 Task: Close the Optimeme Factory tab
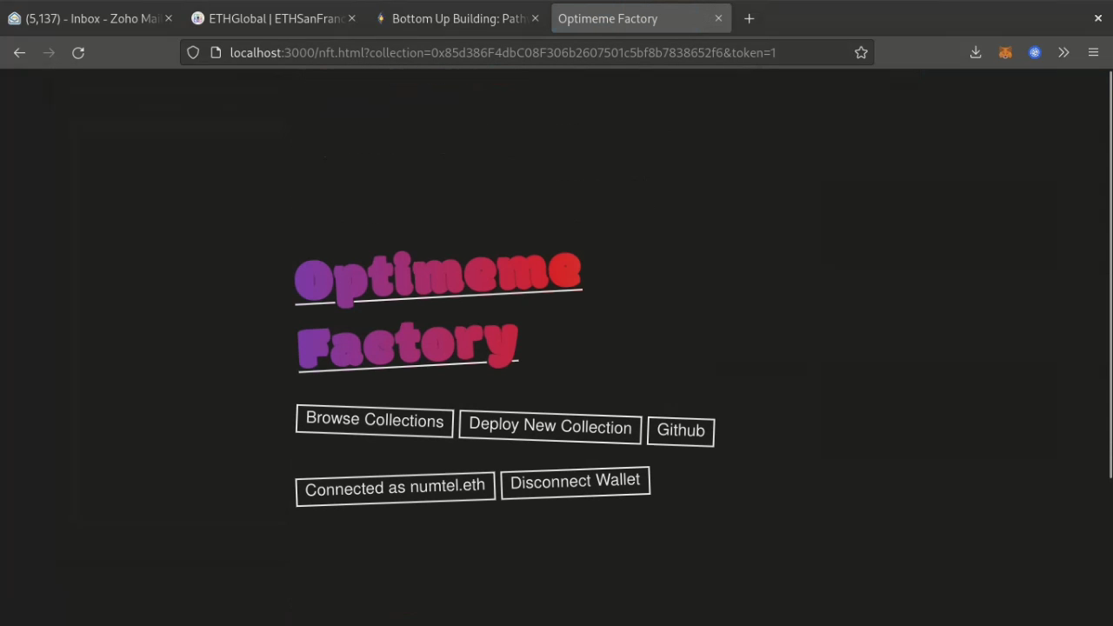click(718, 18)
